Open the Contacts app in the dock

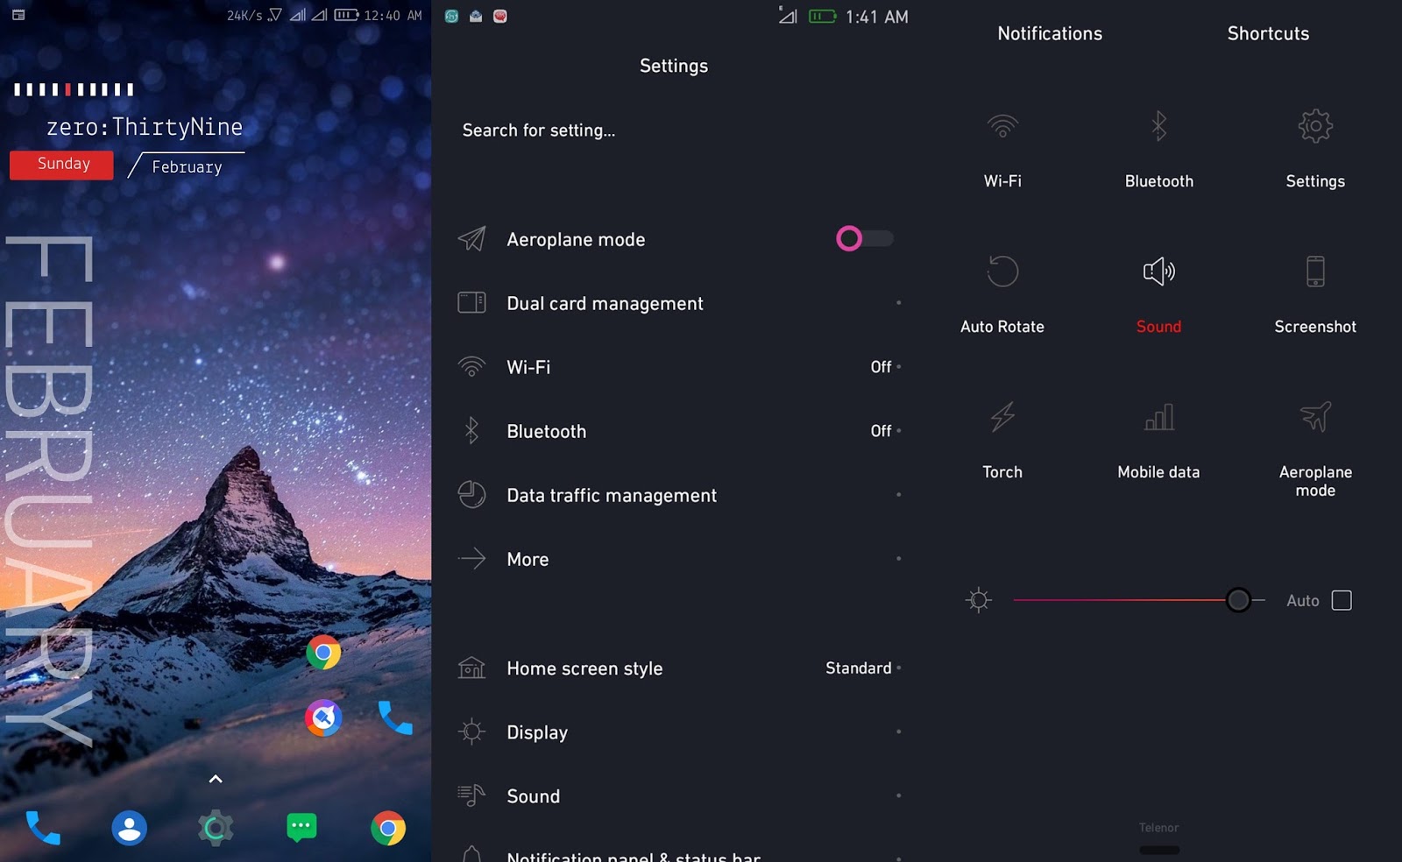pyautogui.click(x=129, y=828)
